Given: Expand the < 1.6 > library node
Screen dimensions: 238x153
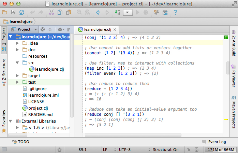Looking at the screenshot, I should pyautogui.click(x=17, y=128).
